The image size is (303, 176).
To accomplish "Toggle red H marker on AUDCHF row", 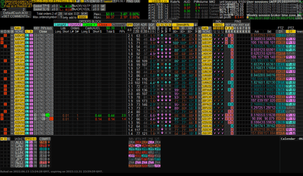I will pyautogui.click(x=2, y=39).
